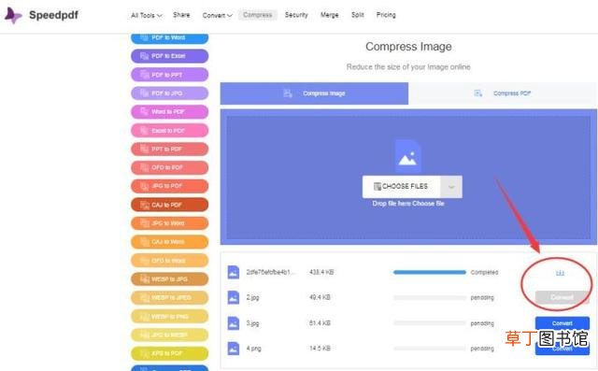This screenshot has width=598, height=371.
Task: Click the Speedpdf butterfly logo
Action: [x=13, y=15]
